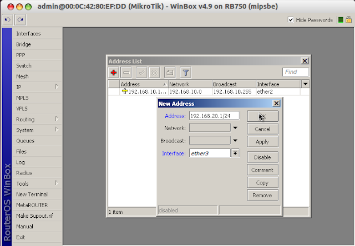Sort by Address column header

[144, 84]
